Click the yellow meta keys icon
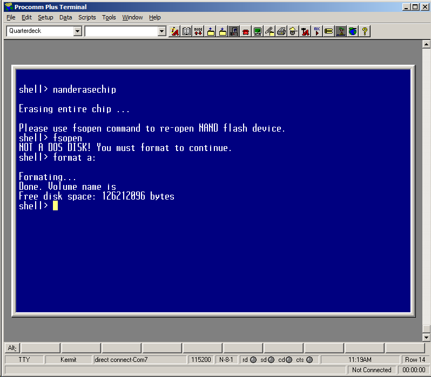This screenshot has height=377, width=431. pyautogui.click(x=328, y=31)
